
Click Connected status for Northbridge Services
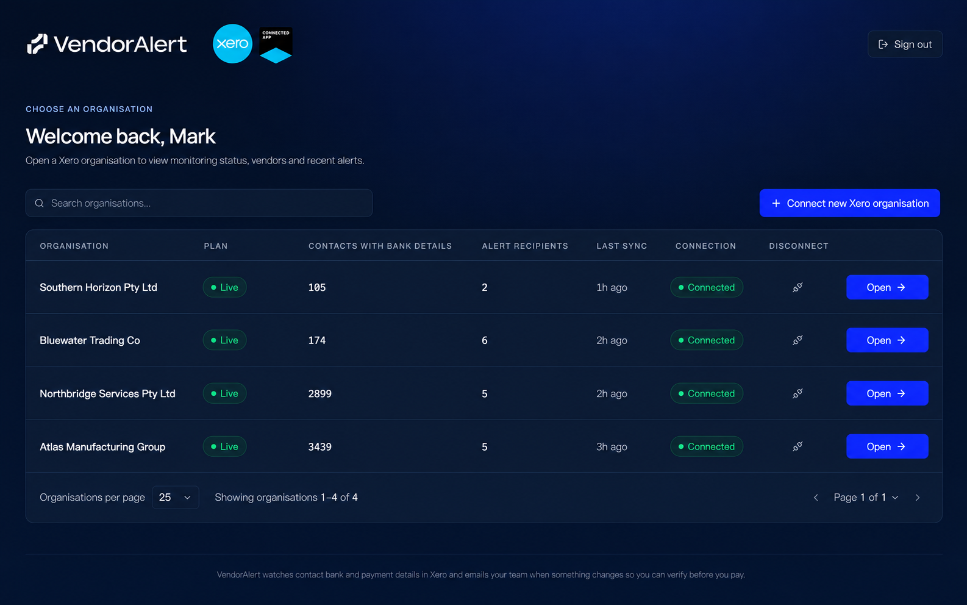707,393
